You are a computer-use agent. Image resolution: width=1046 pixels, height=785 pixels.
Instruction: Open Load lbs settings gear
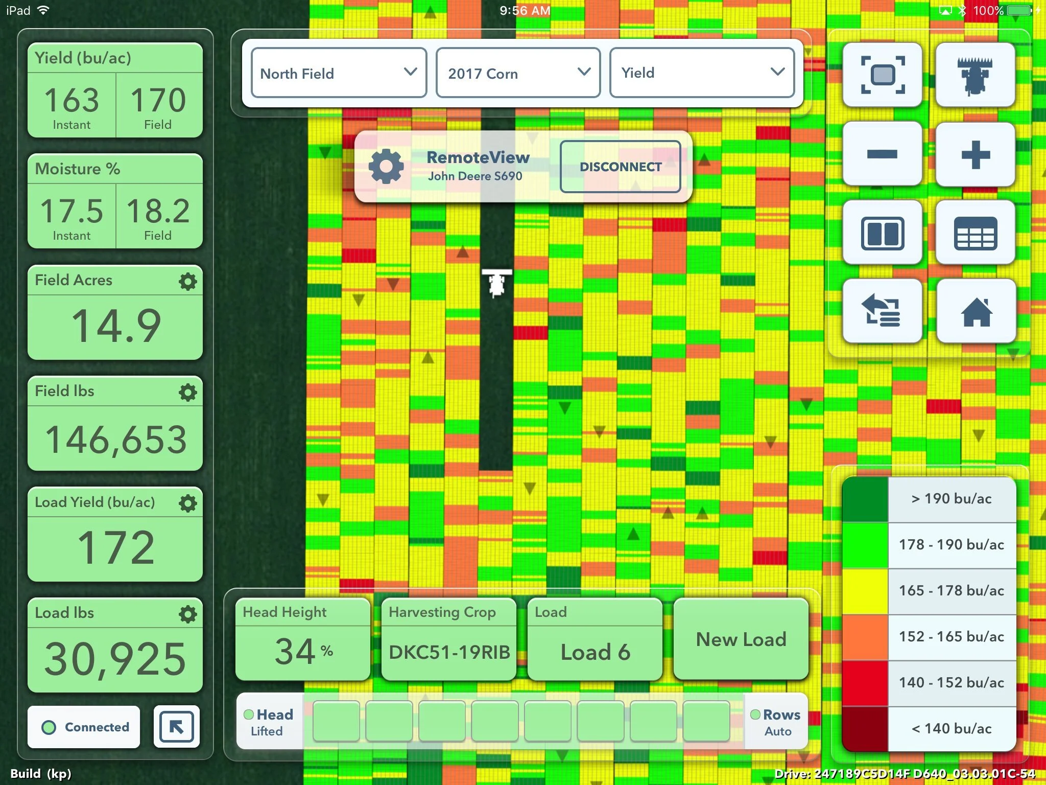click(188, 614)
